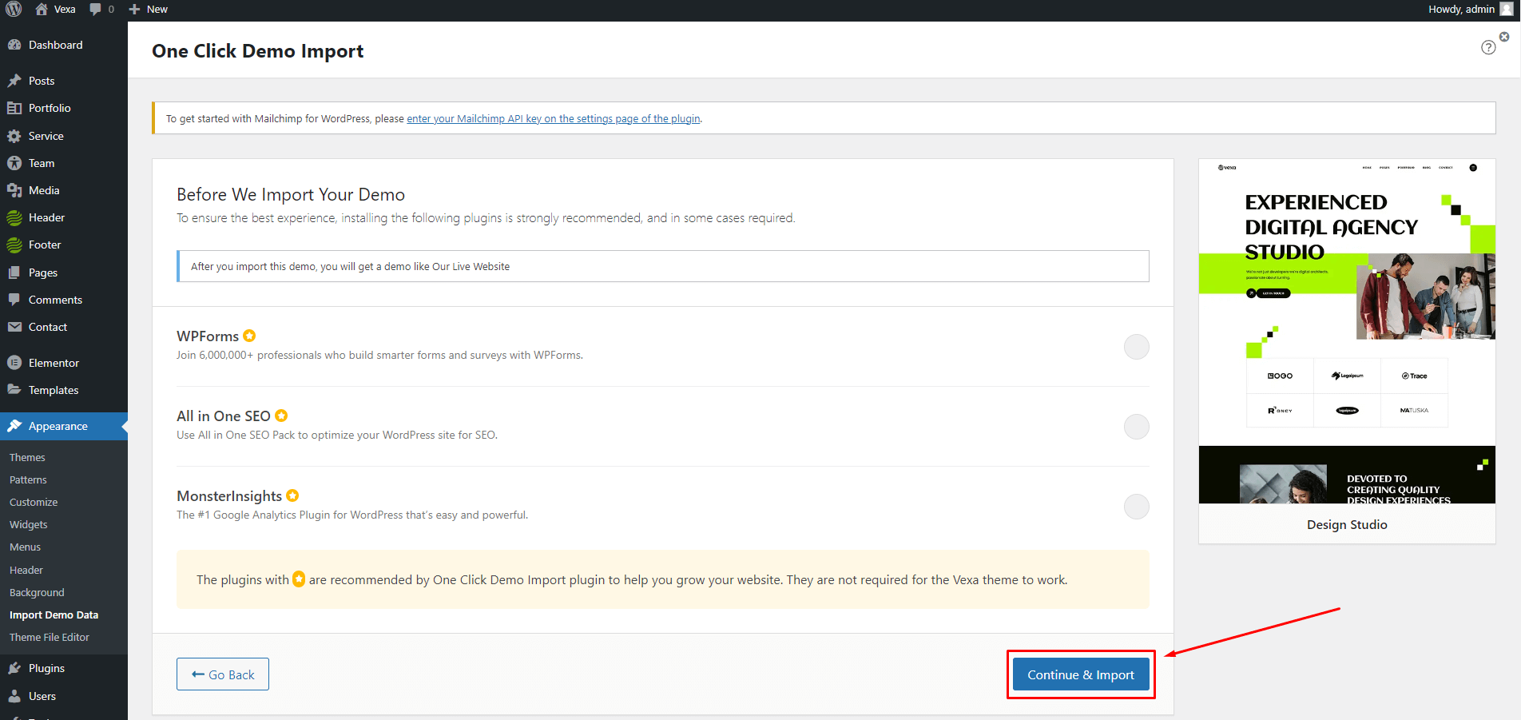This screenshot has width=1521, height=720.
Task: Click the green Header sidebar icon
Action: (x=14, y=217)
